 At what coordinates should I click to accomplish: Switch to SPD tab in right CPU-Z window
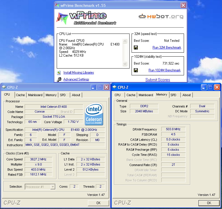coord(174,95)
